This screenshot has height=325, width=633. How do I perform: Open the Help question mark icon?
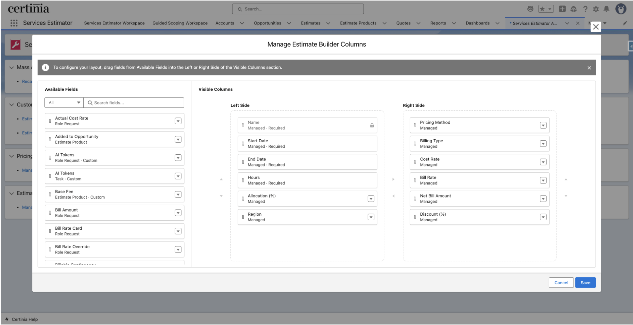[585, 9]
